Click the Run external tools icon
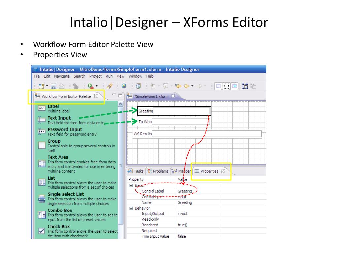Viewport: 338px width, 253px height. pyautogui.click(x=90, y=86)
